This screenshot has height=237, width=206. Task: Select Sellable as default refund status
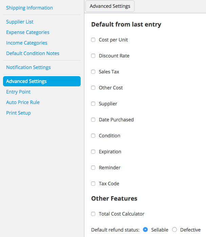tap(145, 230)
